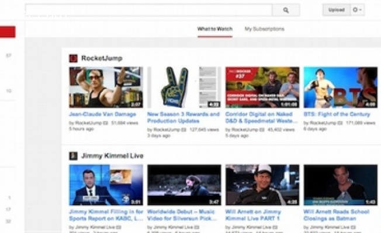Image resolution: width=381 pixels, height=233 pixels.
Task: Open BTS: Fight of the Century thumbnail
Action: click(340, 87)
